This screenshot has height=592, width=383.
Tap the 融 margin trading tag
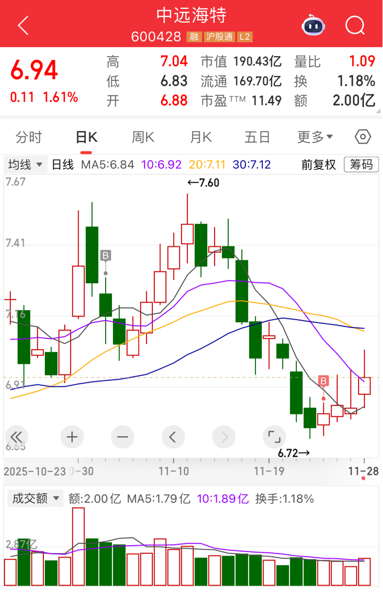click(x=194, y=37)
